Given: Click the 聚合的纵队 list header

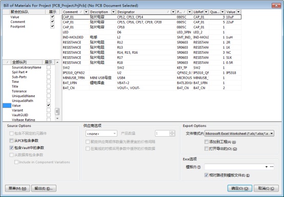Looking at the screenshot, I should (27, 12).
